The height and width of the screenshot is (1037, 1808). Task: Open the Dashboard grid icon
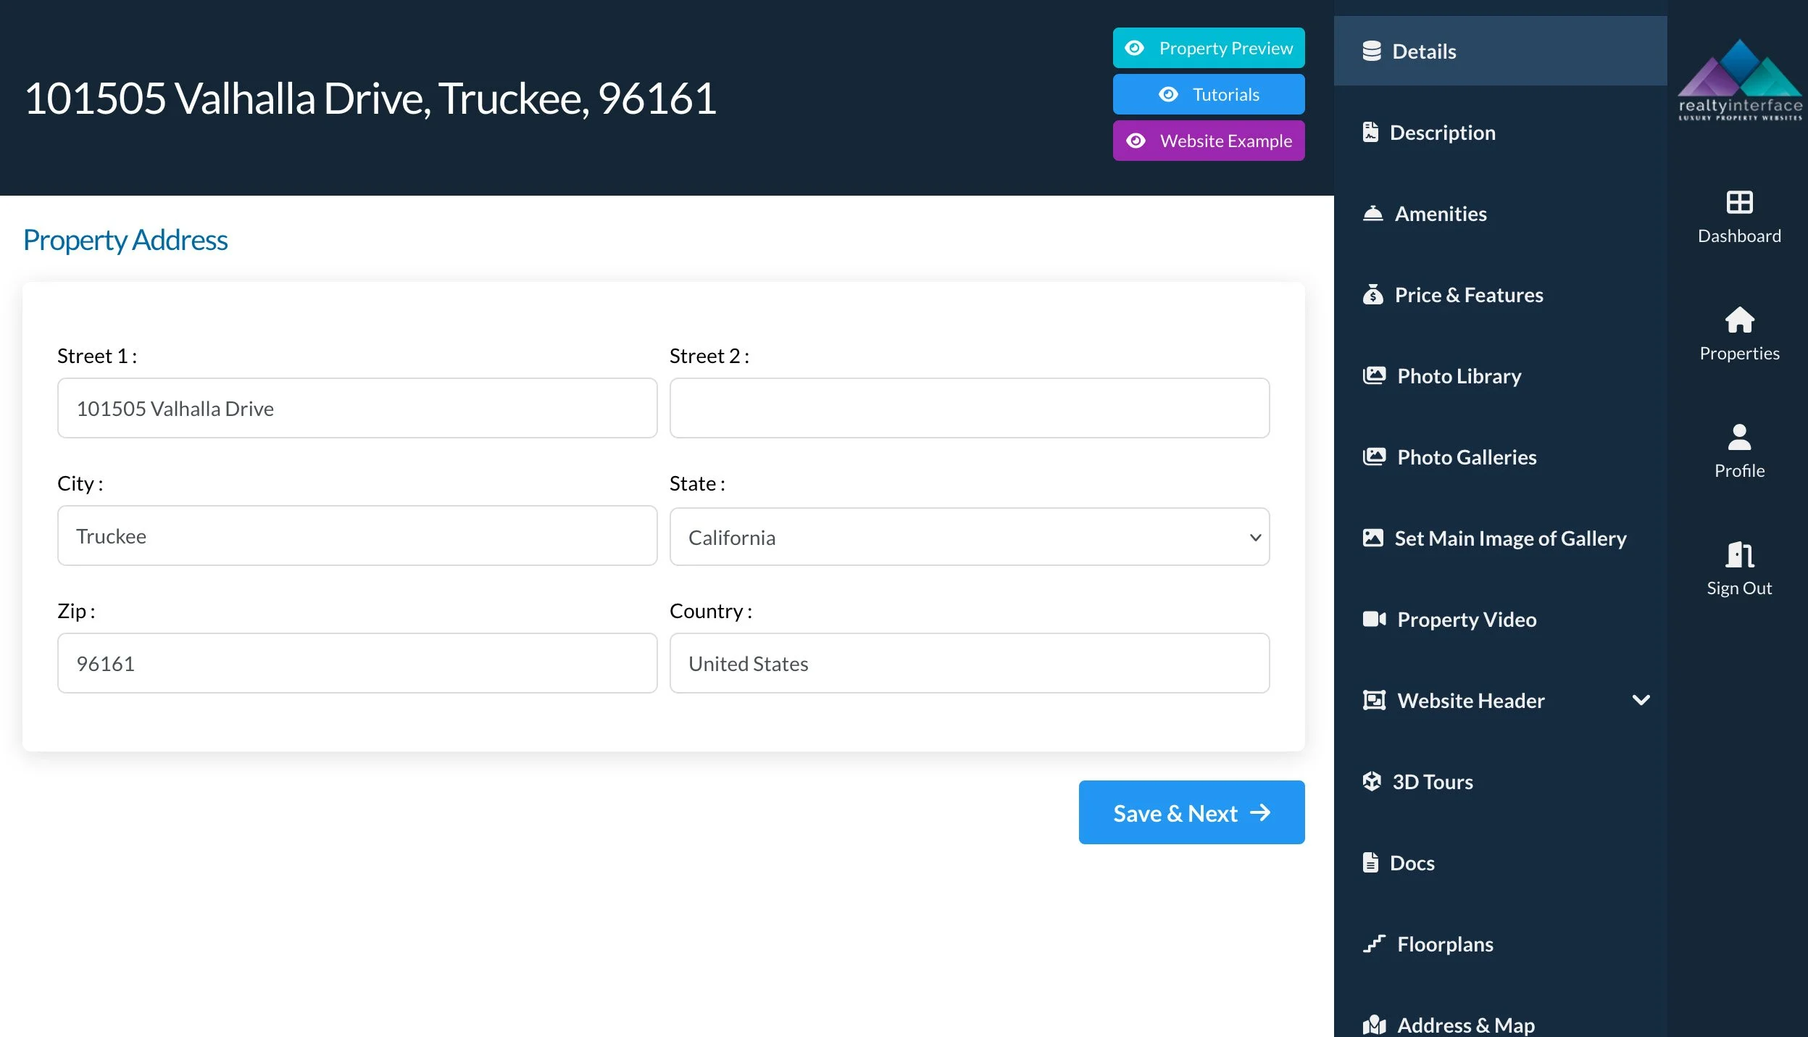[1738, 202]
